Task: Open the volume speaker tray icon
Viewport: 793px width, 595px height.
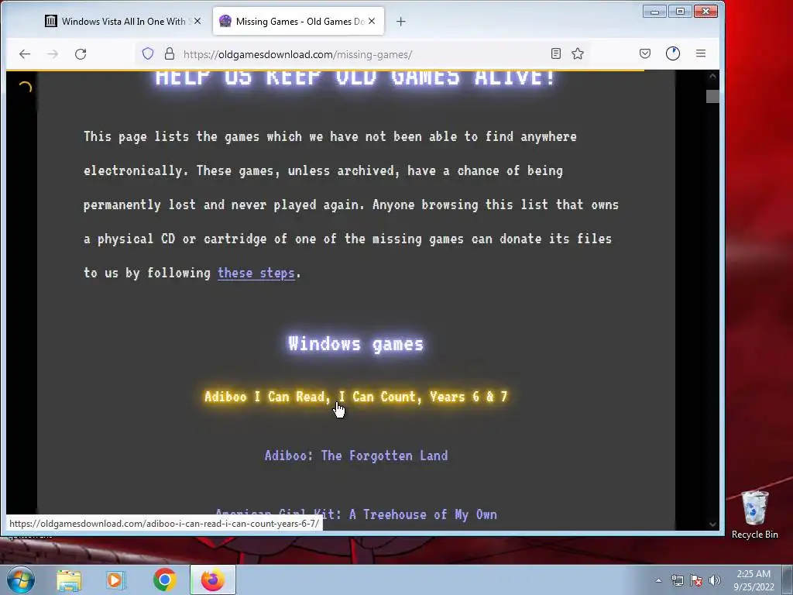Action: [715, 580]
